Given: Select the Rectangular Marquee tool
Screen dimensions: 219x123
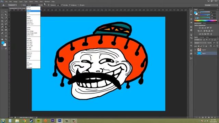Looking at the screenshot, I should click(2, 12).
